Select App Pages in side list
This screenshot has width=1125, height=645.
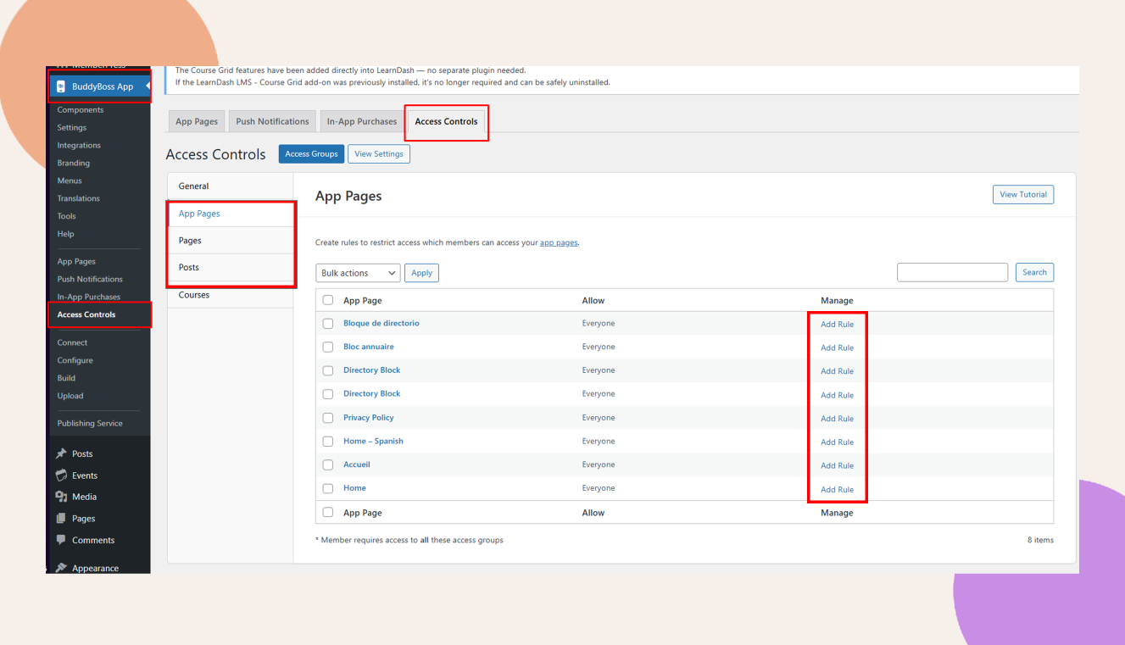click(231, 214)
